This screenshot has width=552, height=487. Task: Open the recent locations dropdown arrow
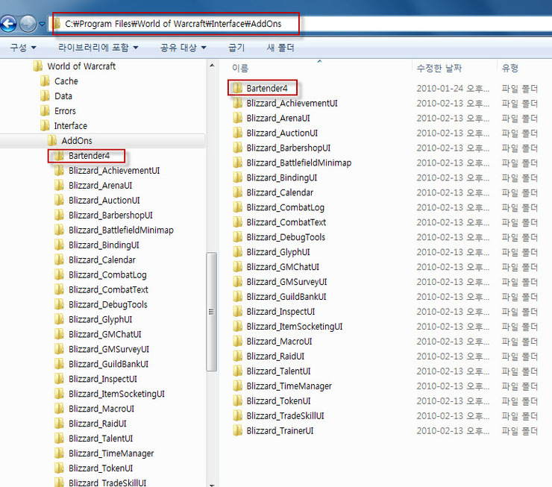(42, 24)
